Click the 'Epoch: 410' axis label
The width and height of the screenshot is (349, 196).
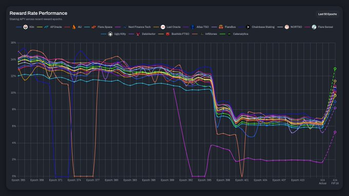point(298,180)
